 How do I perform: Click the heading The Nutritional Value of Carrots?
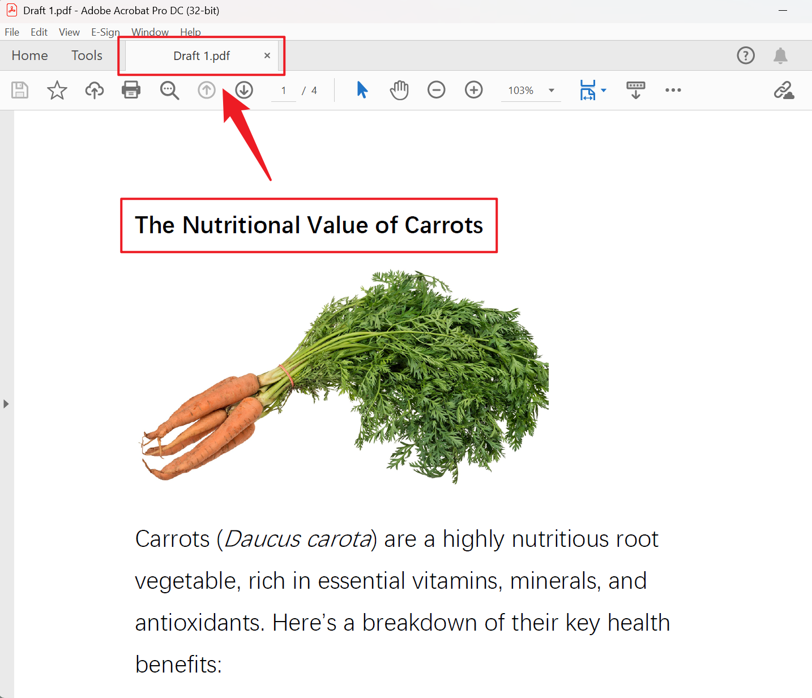click(x=309, y=225)
